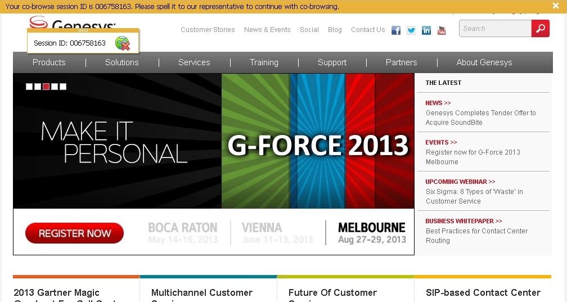567x302 pixels.
Task: Open Multichannel Customer article
Action: pos(202,295)
